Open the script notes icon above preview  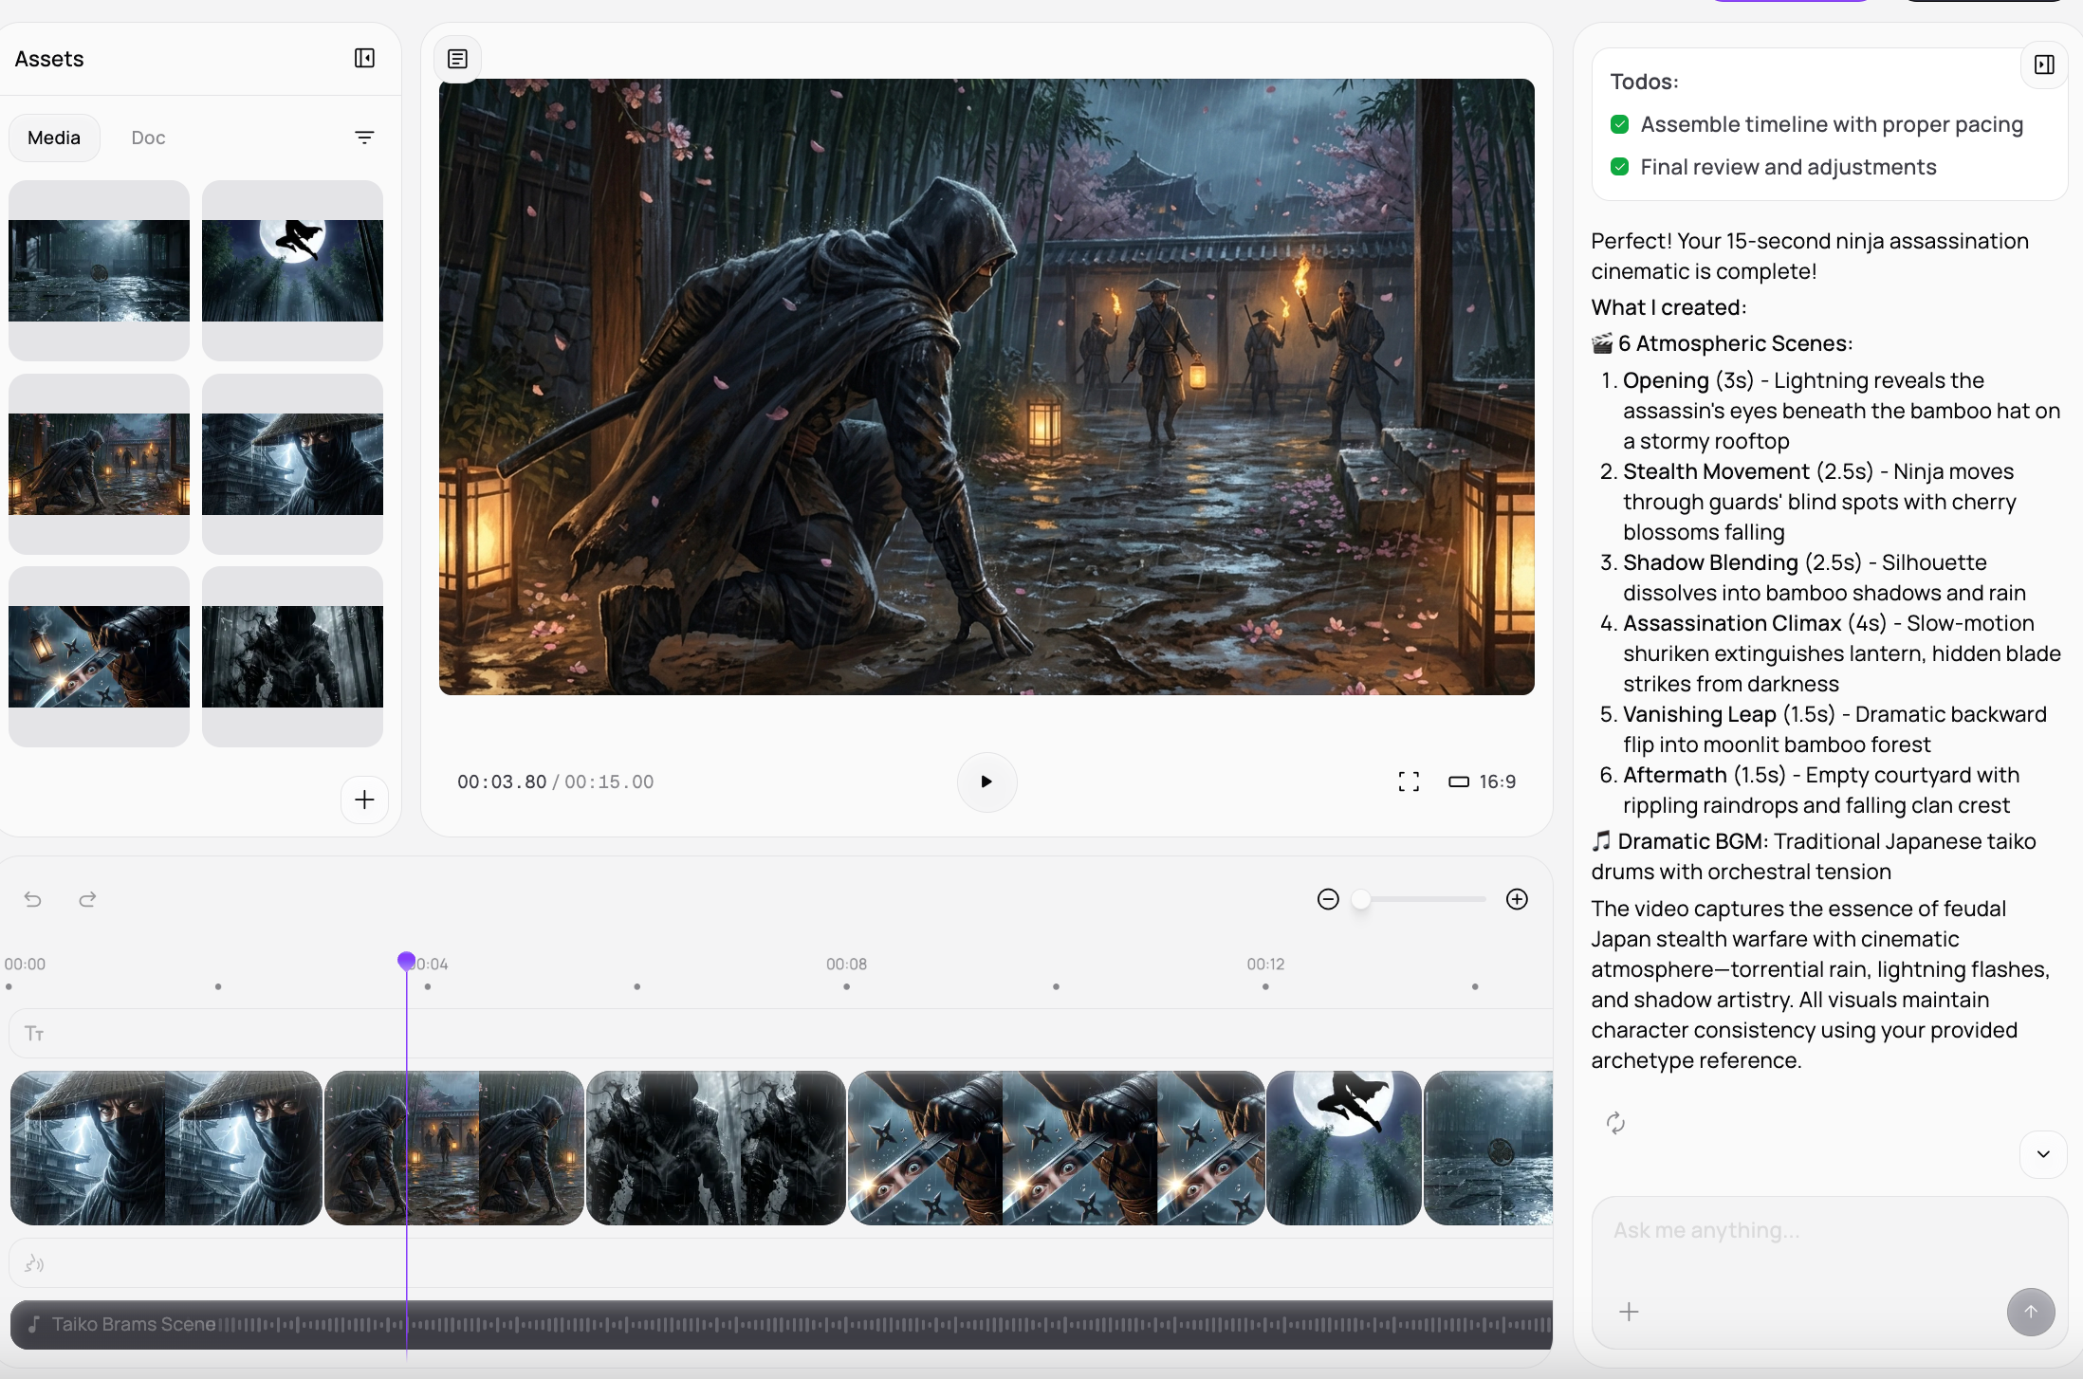click(x=457, y=59)
